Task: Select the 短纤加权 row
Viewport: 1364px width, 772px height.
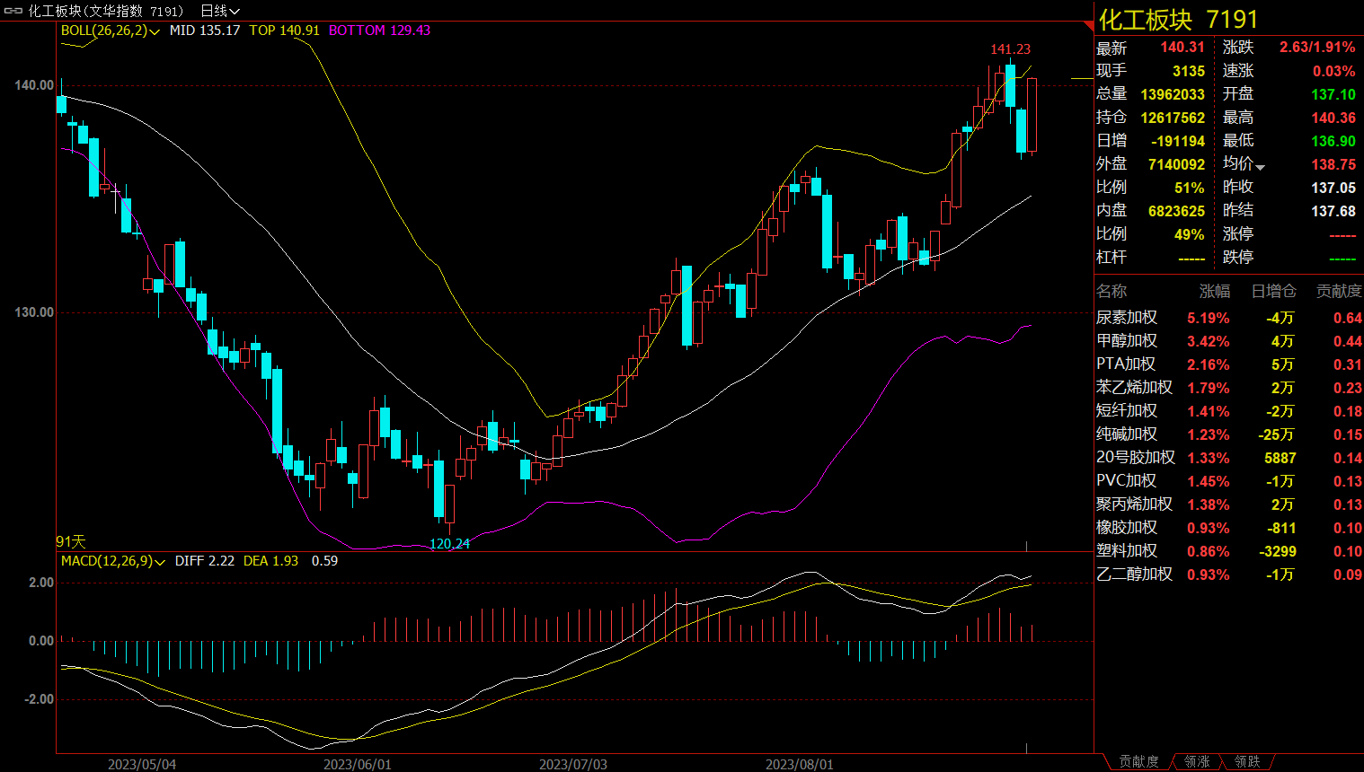Action: [1228, 411]
